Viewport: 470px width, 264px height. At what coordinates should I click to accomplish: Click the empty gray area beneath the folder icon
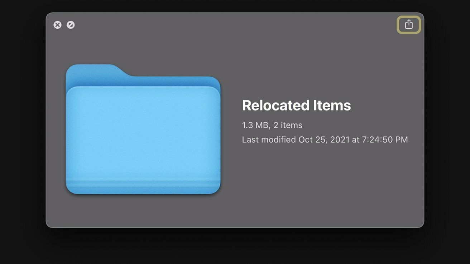pos(143,211)
